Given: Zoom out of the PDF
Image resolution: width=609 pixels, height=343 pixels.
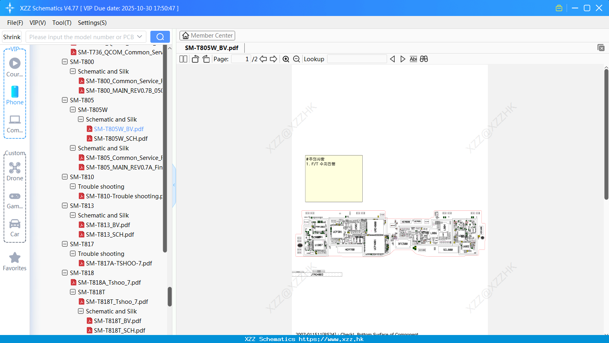Looking at the screenshot, I should 296,59.
